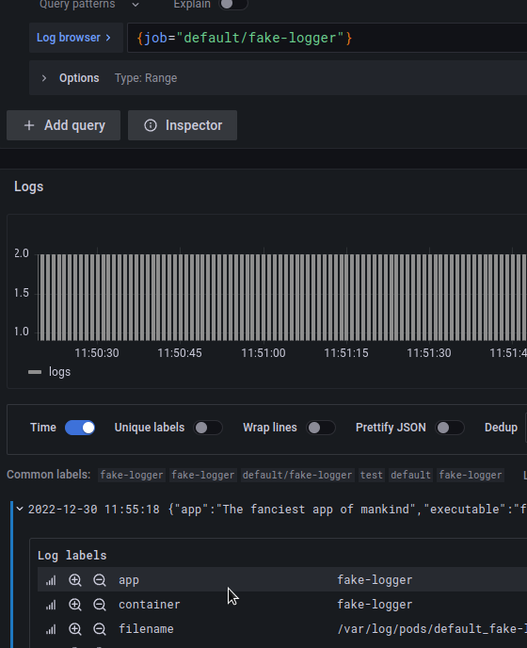Click the default common label
The height and width of the screenshot is (648, 527).
pyautogui.click(x=410, y=475)
